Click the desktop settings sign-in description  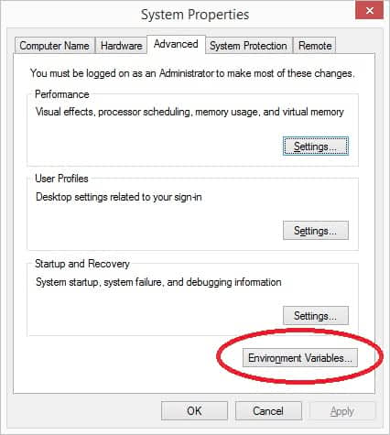click(119, 197)
